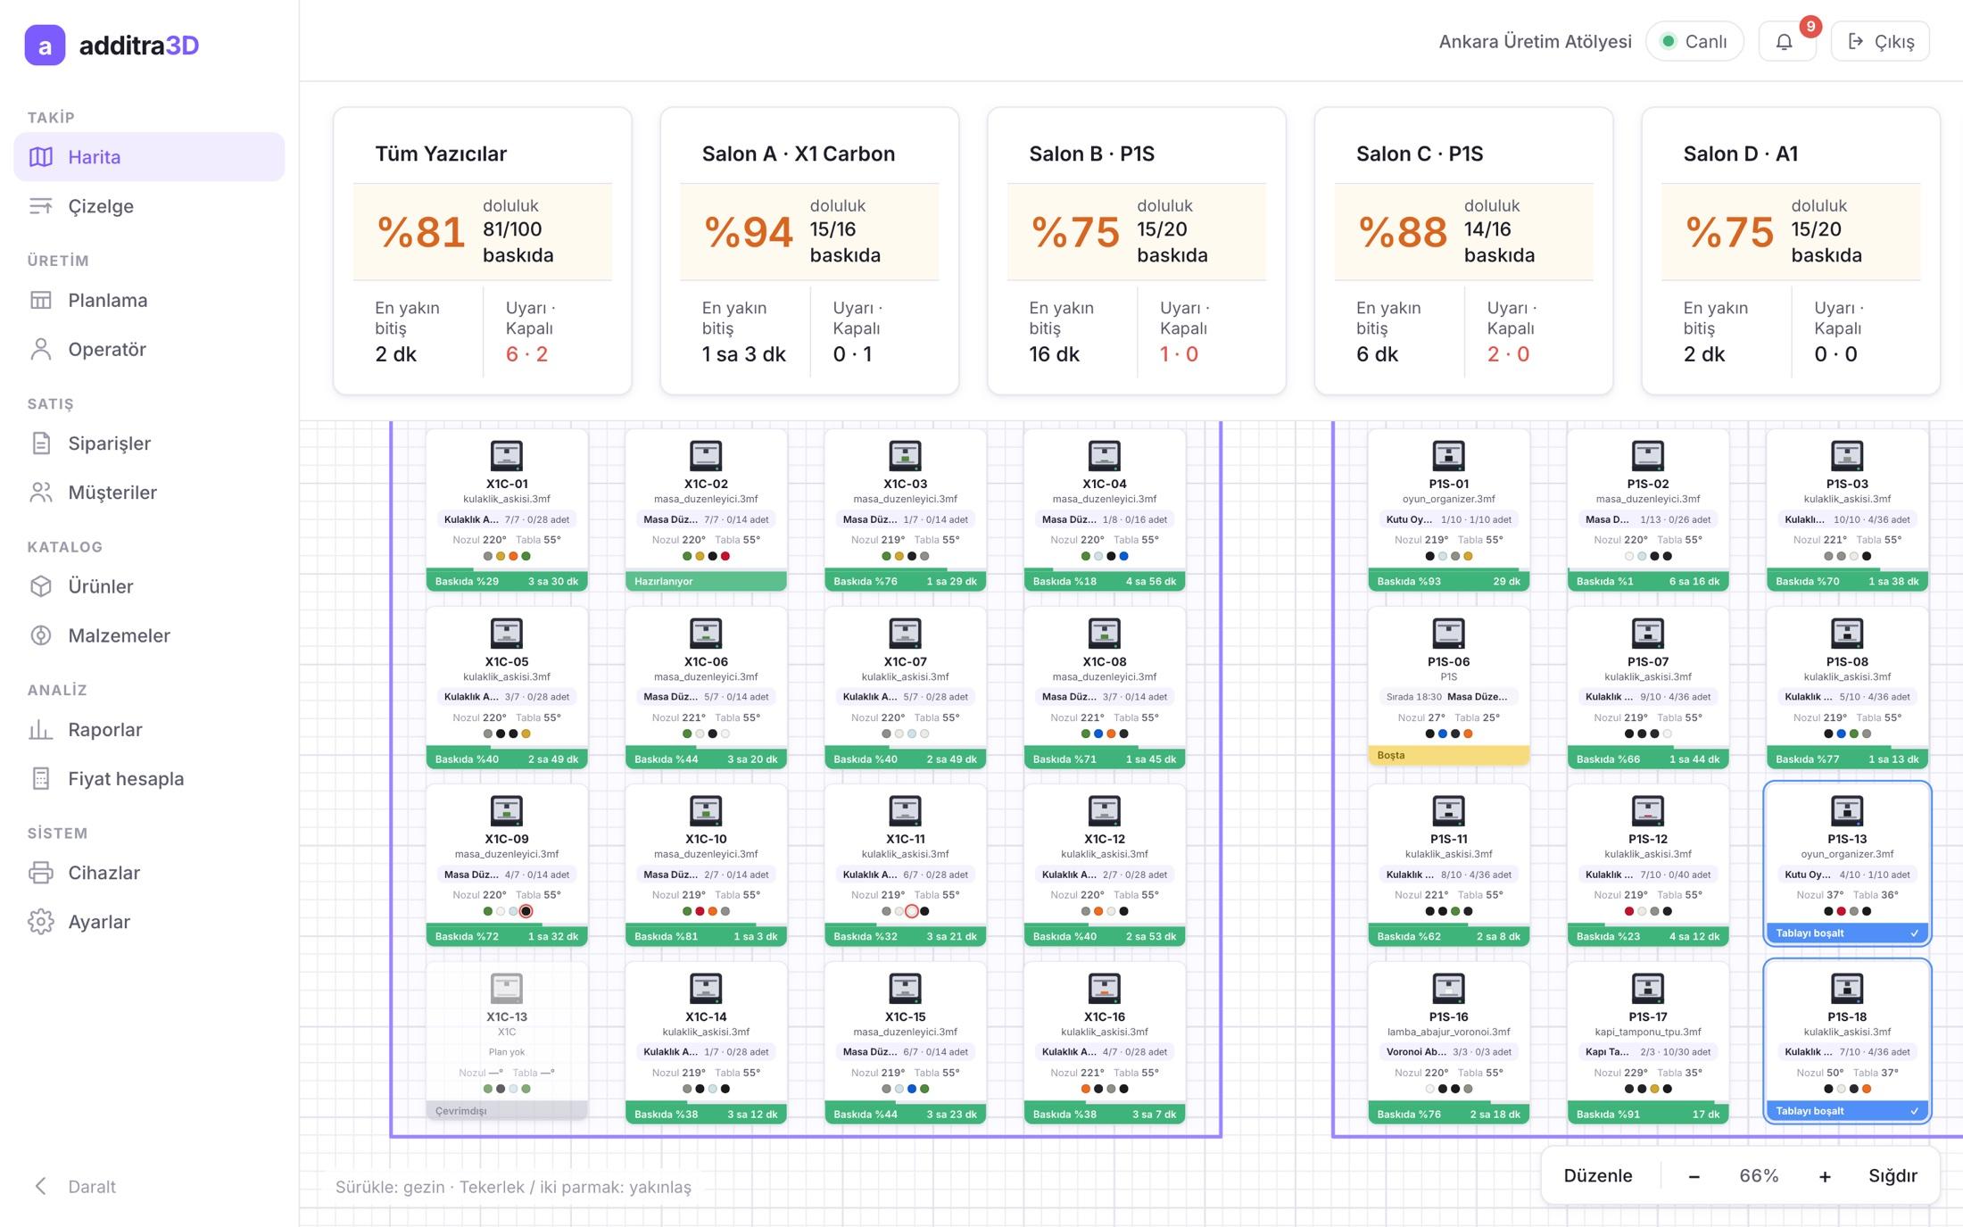The width and height of the screenshot is (1963, 1227).
Task: Toggle the Canlı live status indicator
Action: [1694, 42]
